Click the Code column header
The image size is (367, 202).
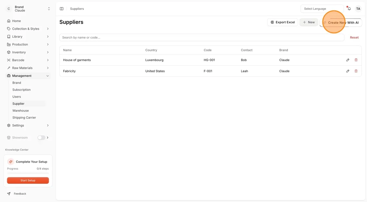point(207,50)
